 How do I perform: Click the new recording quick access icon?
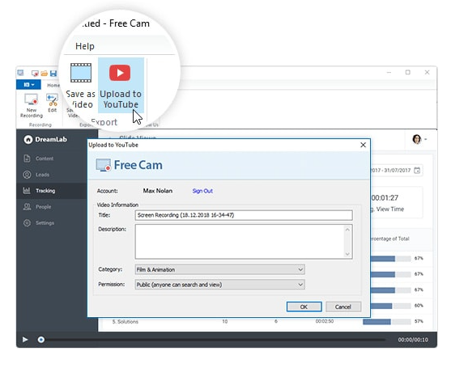(x=35, y=74)
